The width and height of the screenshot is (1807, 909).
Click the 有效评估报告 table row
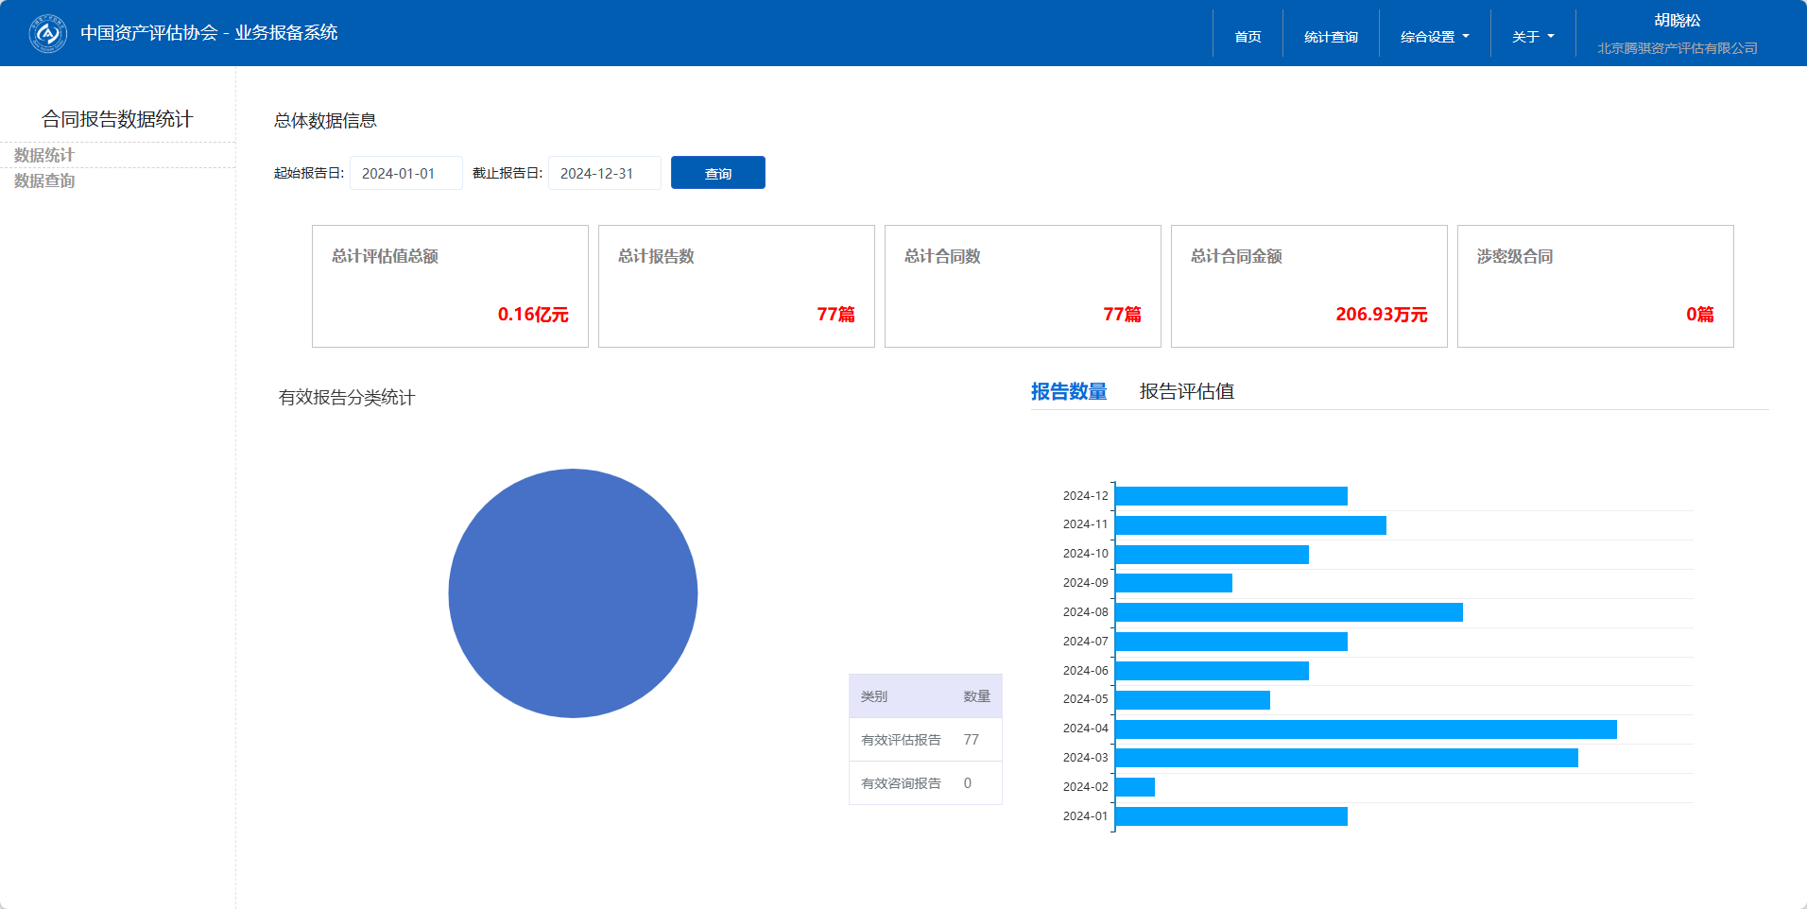point(924,740)
